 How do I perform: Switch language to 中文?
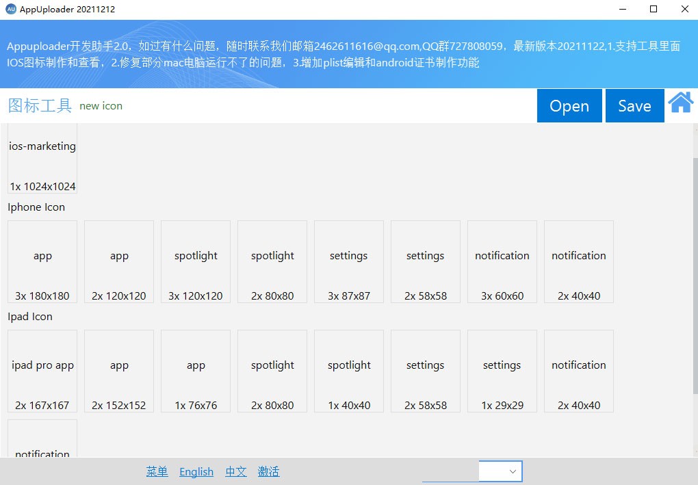pyautogui.click(x=236, y=471)
